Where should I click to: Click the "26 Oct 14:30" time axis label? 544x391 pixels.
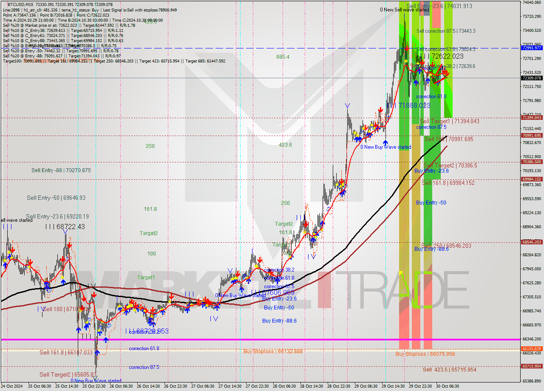tap(148, 386)
